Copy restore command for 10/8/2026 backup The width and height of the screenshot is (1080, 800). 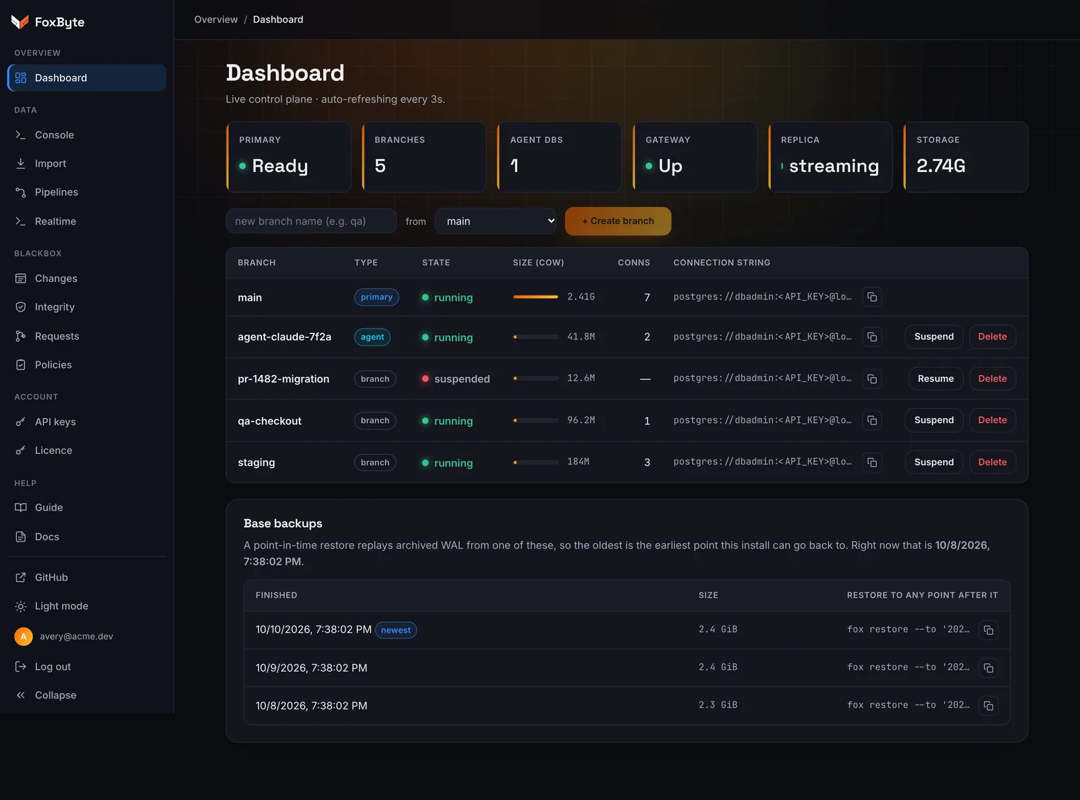point(988,706)
